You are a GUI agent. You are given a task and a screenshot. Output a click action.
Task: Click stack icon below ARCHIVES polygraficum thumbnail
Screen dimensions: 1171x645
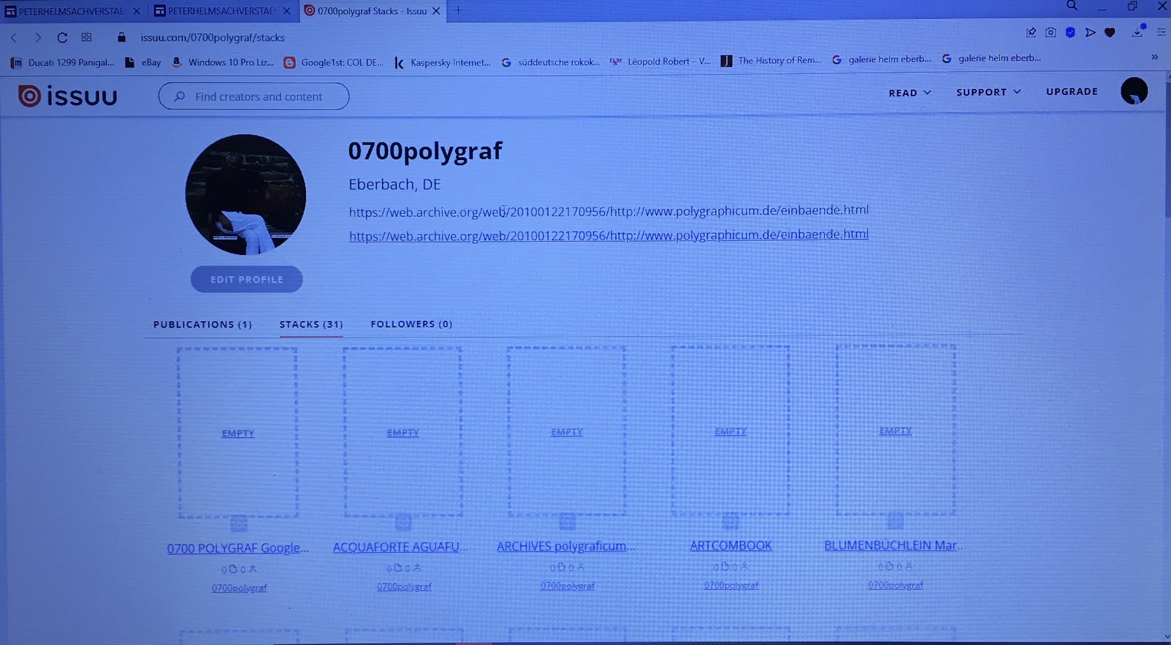[x=567, y=521]
